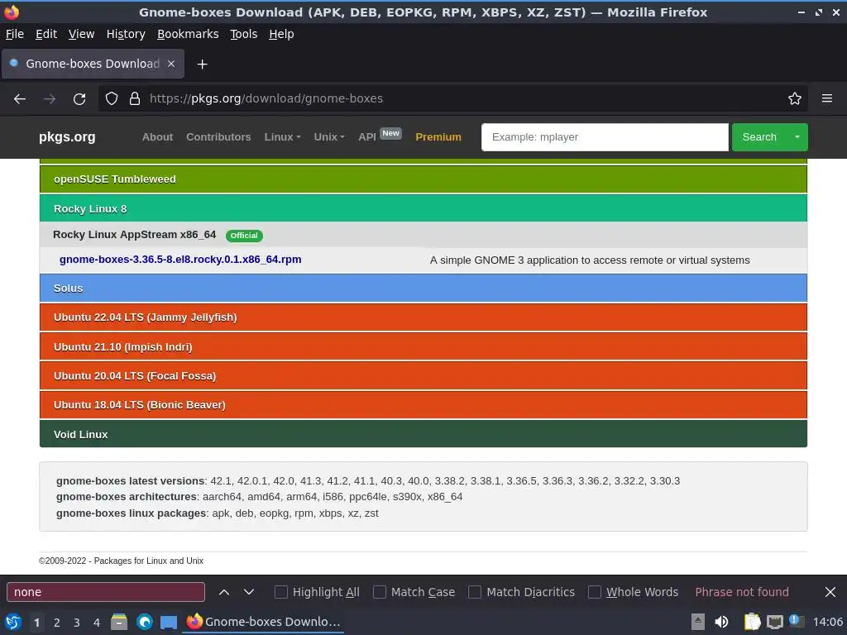Expand the Void Linux section
The height and width of the screenshot is (635, 847).
coord(423,434)
